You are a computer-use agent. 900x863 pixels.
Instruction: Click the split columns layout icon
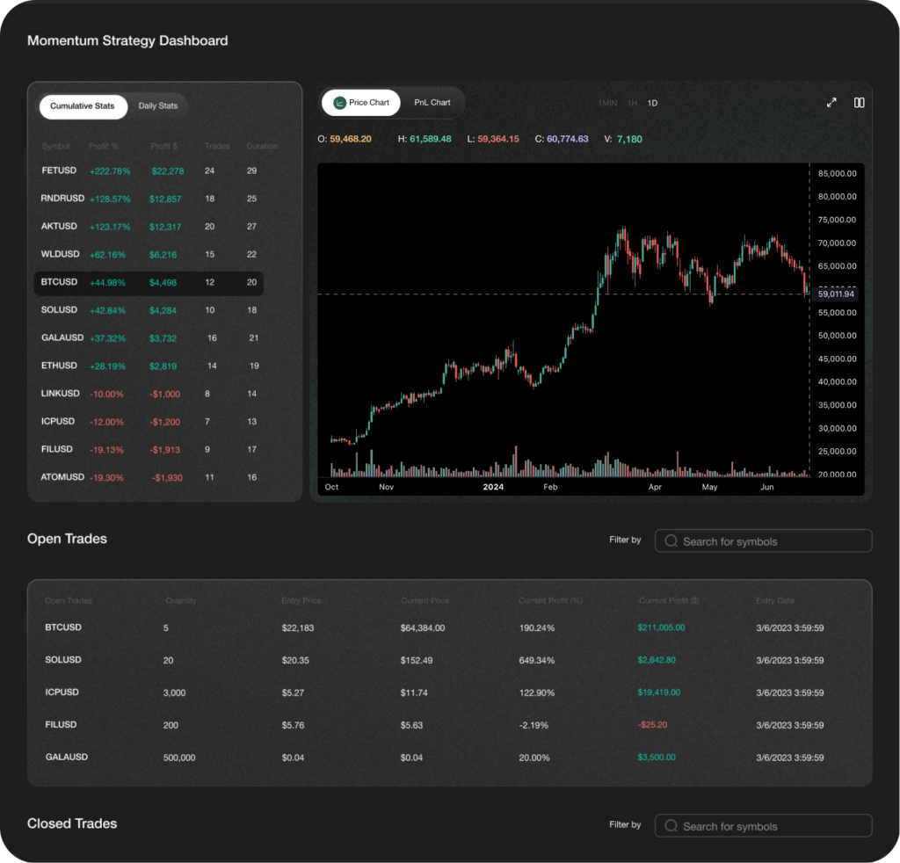click(859, 103)
